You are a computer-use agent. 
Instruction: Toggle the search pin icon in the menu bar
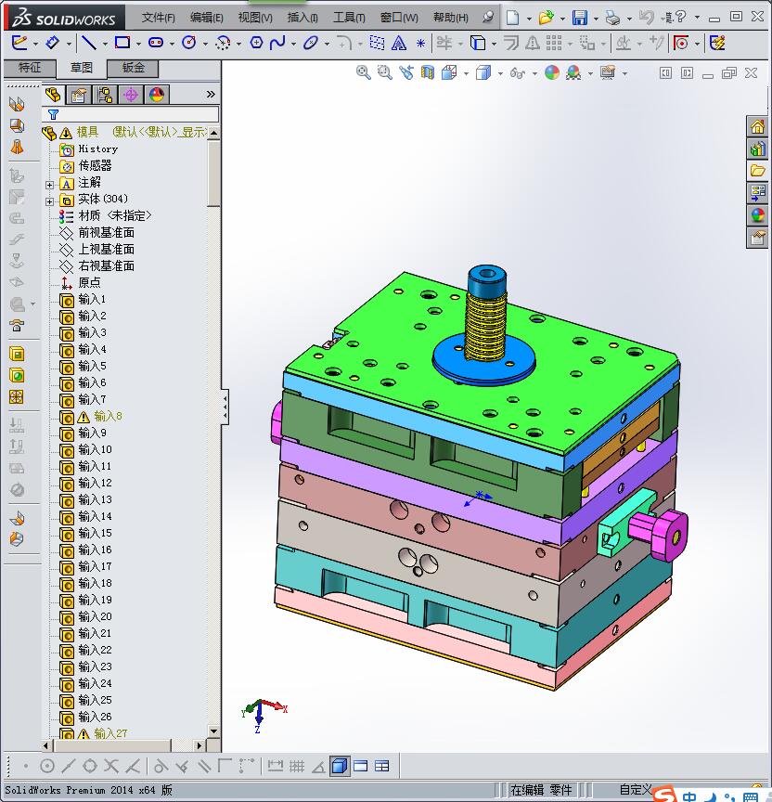click(488, 18)
